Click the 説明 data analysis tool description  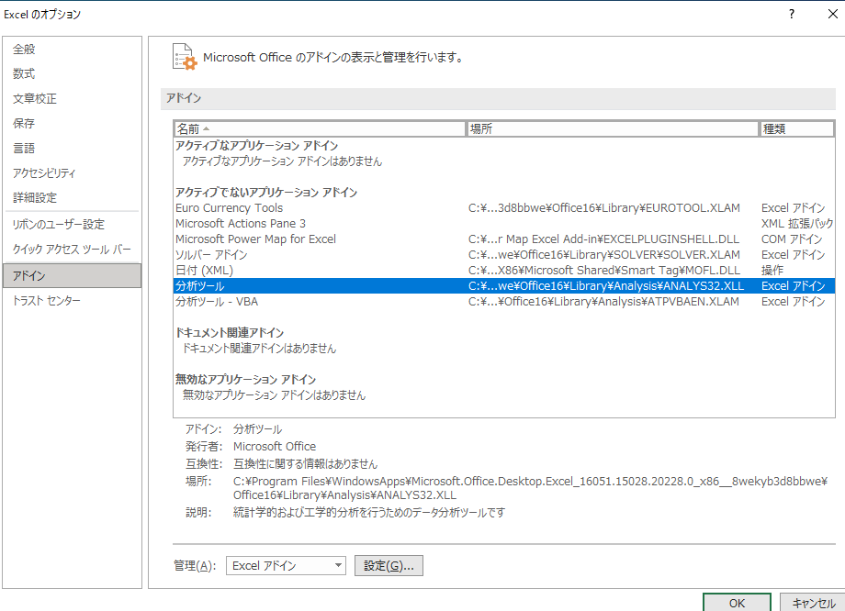[369, 513]
